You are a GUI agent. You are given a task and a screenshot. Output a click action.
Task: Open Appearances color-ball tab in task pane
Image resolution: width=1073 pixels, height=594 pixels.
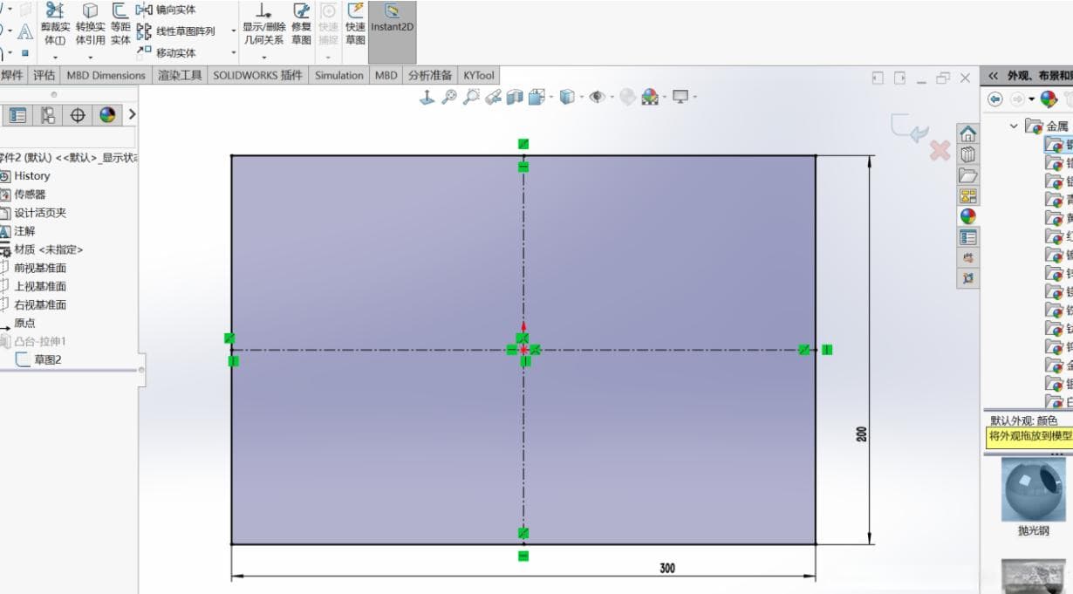tap(967, 216)
